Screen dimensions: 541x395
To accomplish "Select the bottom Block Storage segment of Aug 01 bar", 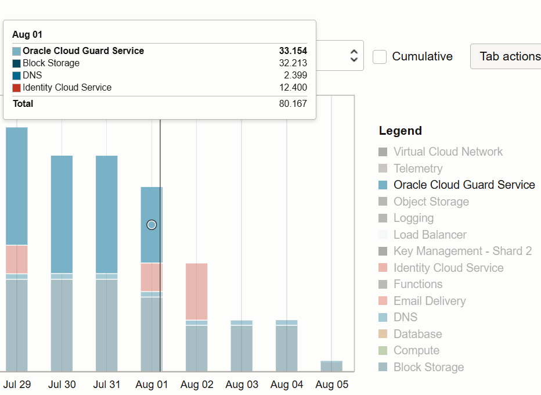I will pyautogui.click(x=152, y=335).
